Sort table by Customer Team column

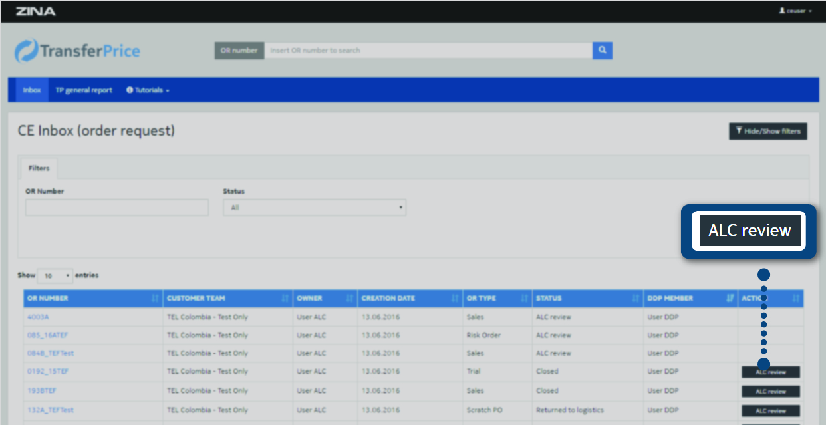point(227,299)
